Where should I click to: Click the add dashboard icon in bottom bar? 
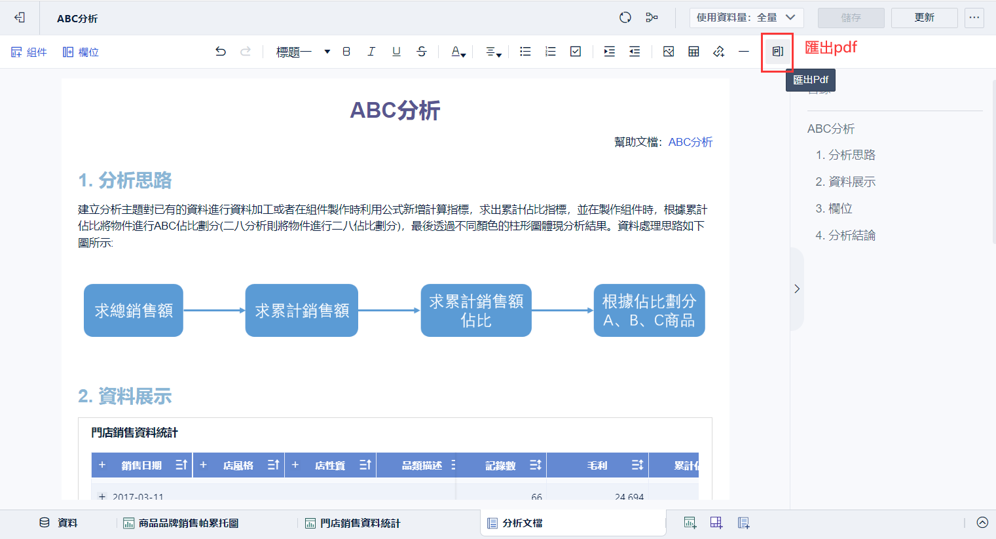tap(716, 523)
